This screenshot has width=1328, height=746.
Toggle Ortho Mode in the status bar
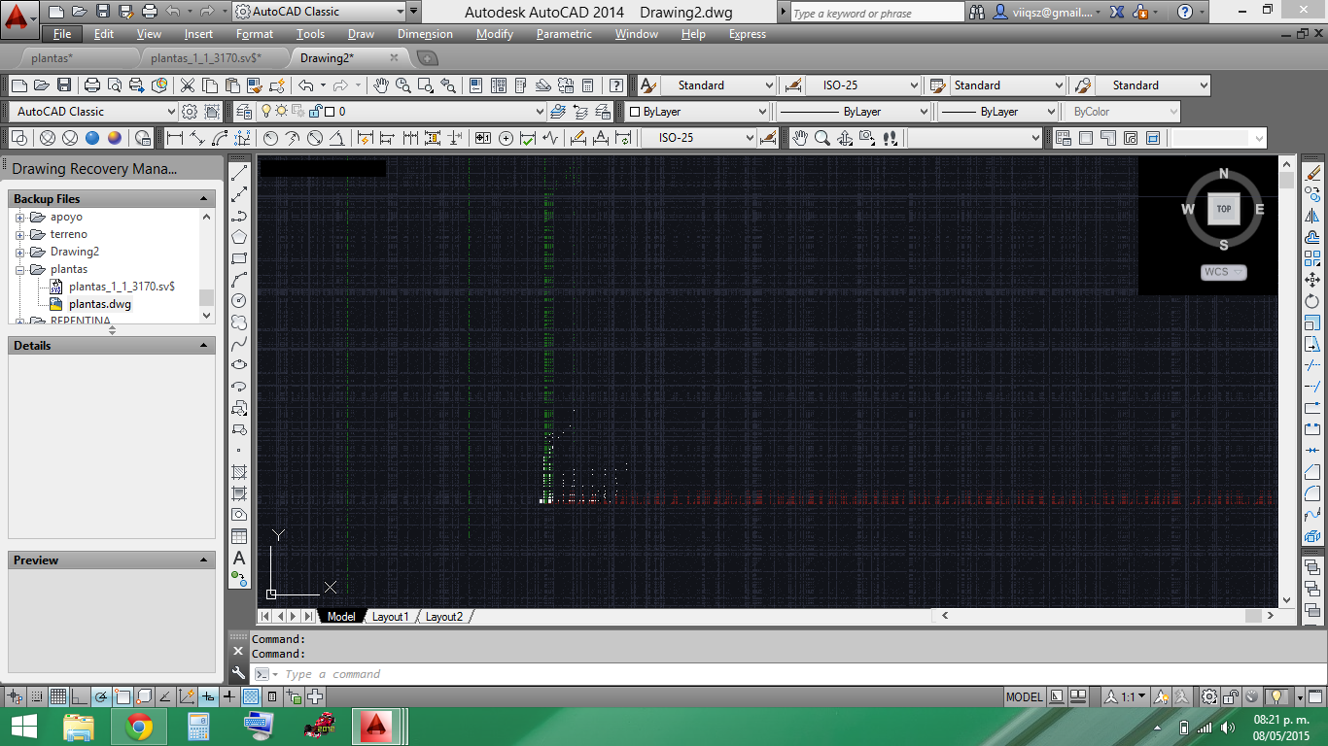click(80, 696)
